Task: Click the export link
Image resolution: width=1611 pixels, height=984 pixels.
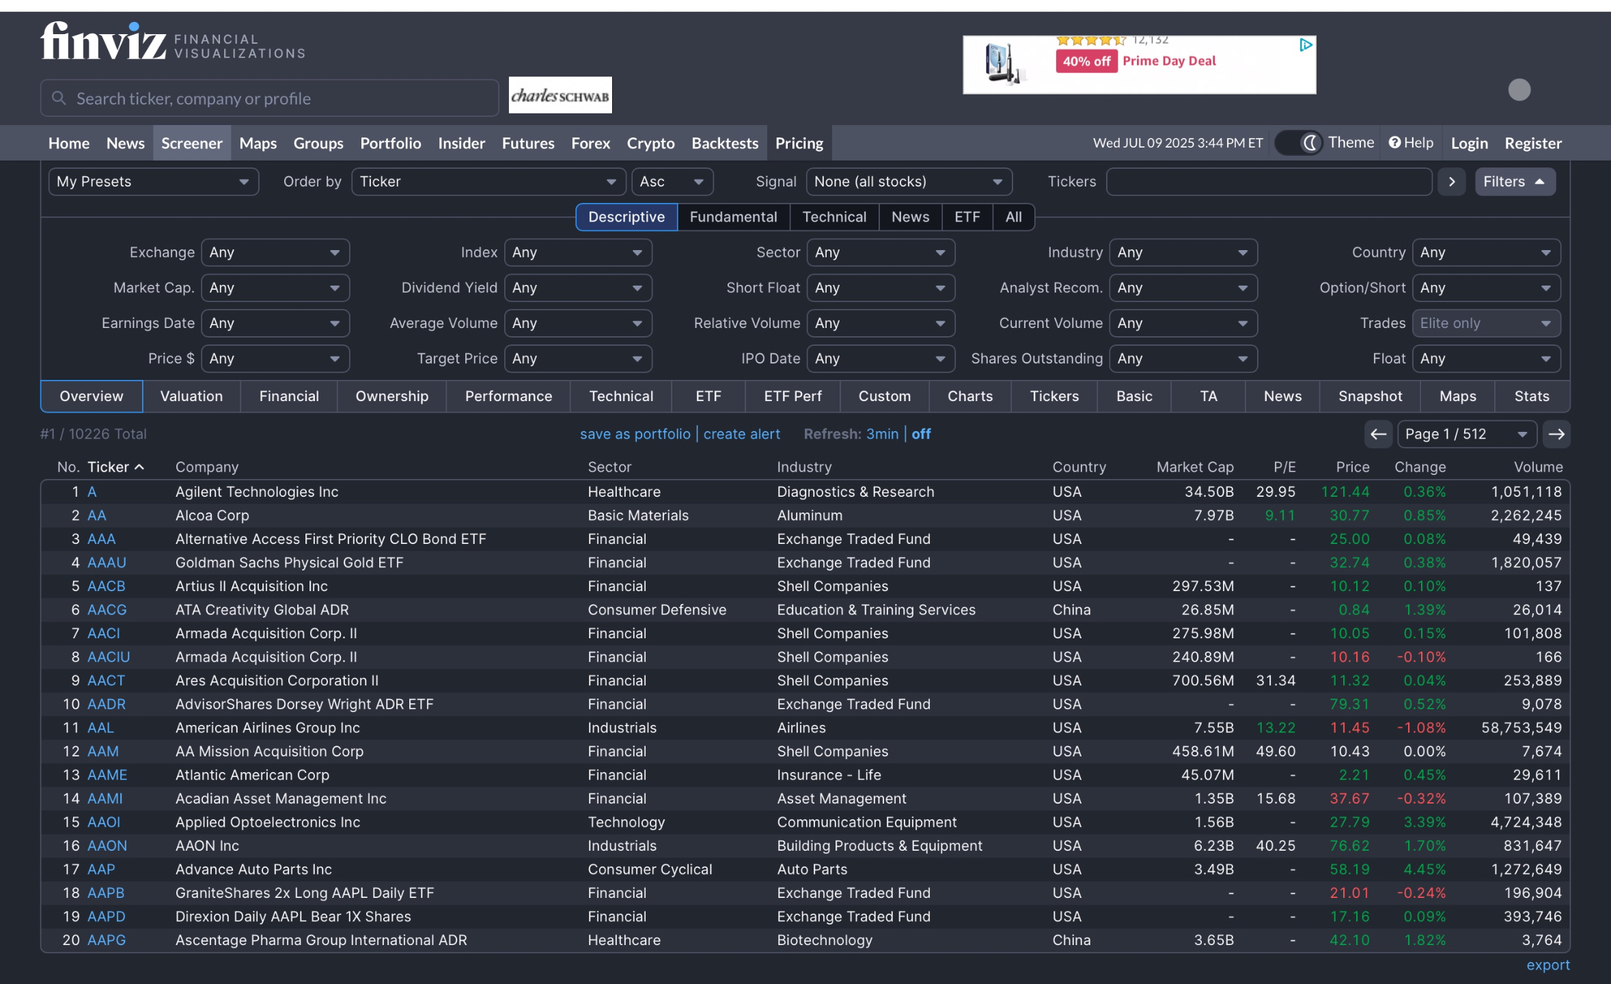Action: pos(1547,965)
